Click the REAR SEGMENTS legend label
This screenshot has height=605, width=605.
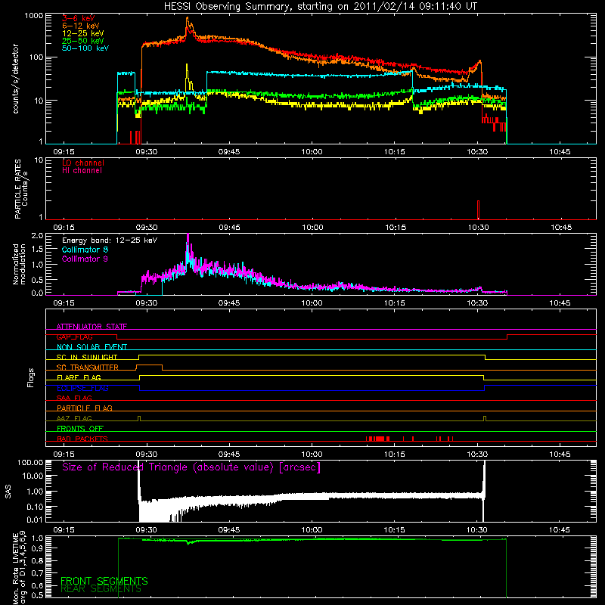pyautogui.click(x=101, y=589)
